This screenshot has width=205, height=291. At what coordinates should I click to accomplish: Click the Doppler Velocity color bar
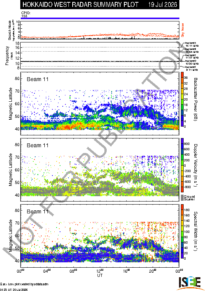click(182, 165)
